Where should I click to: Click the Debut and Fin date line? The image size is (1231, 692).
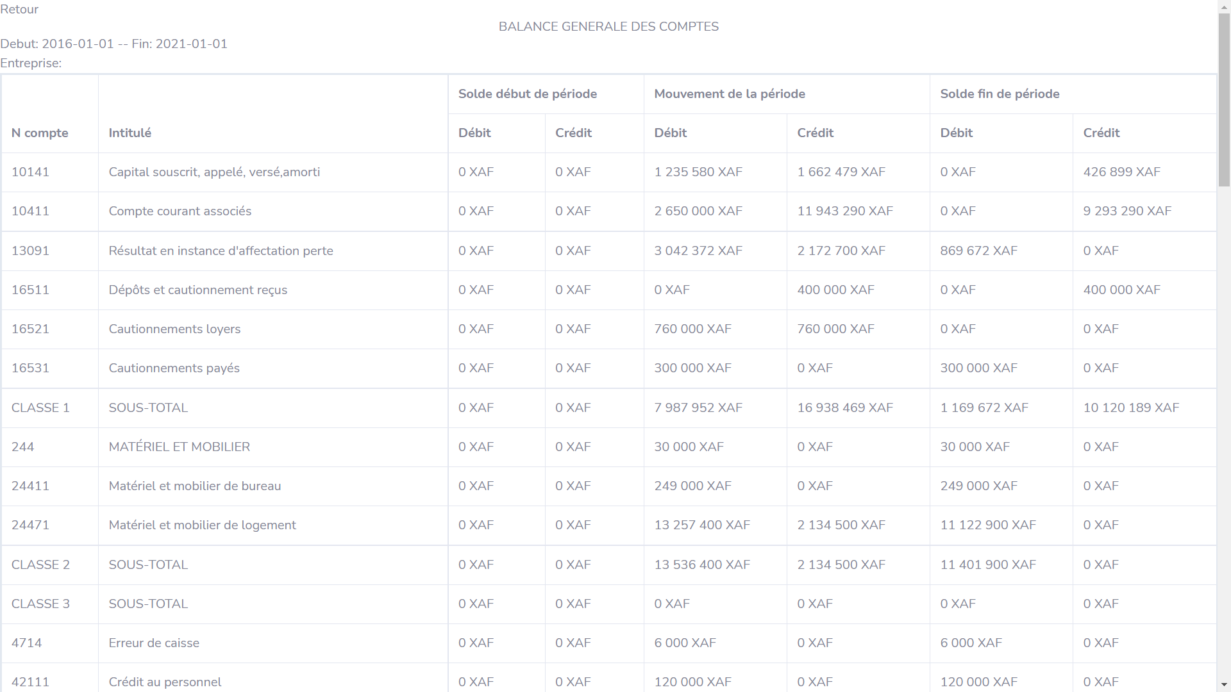(x=114, y=44)
